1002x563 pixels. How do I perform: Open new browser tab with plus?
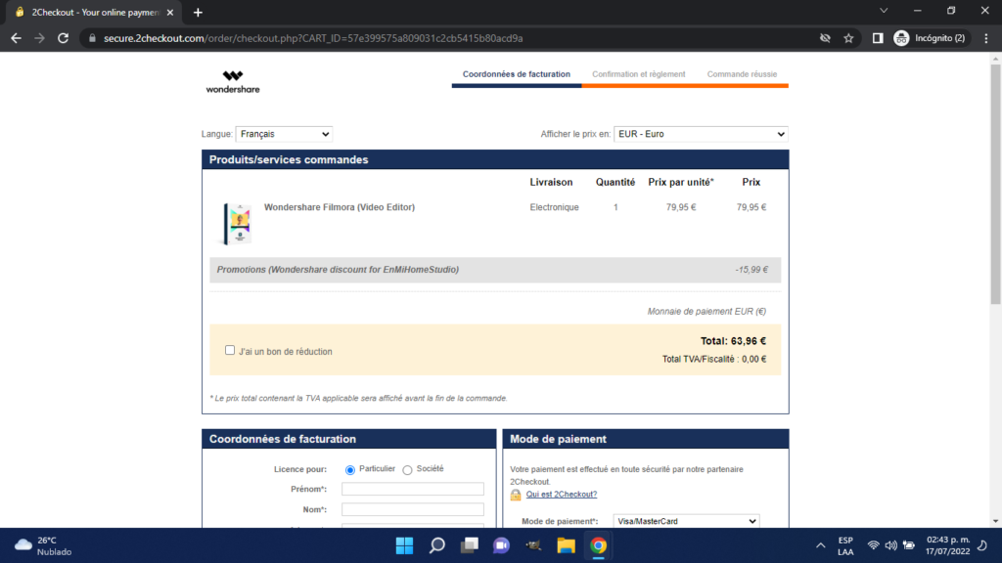(x=198, y=12)
